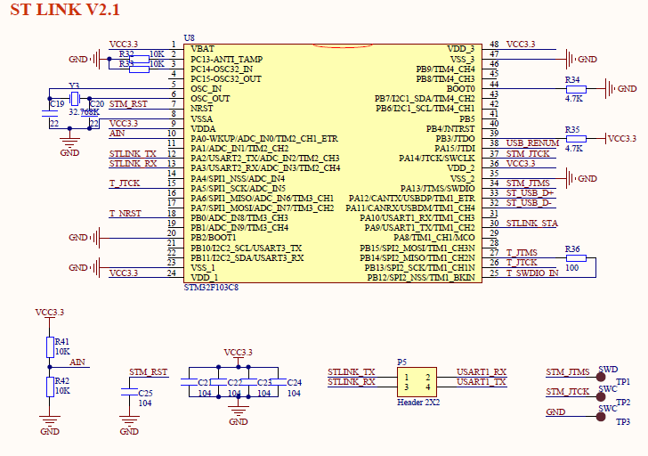Click the "PA14/JTCK/SWCLK" pin name
This screenshot has height=456, width=648.
pyautogui.click(x=437, y=159)
